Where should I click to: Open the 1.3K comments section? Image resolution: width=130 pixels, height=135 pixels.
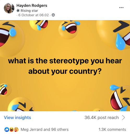(x=112, y=130)
